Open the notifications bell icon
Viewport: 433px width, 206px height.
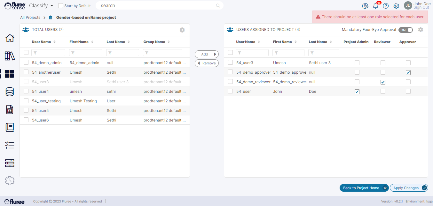point(375,6)
